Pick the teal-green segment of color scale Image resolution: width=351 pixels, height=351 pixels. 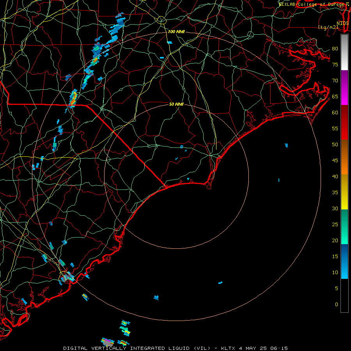(x=344, y=227)
